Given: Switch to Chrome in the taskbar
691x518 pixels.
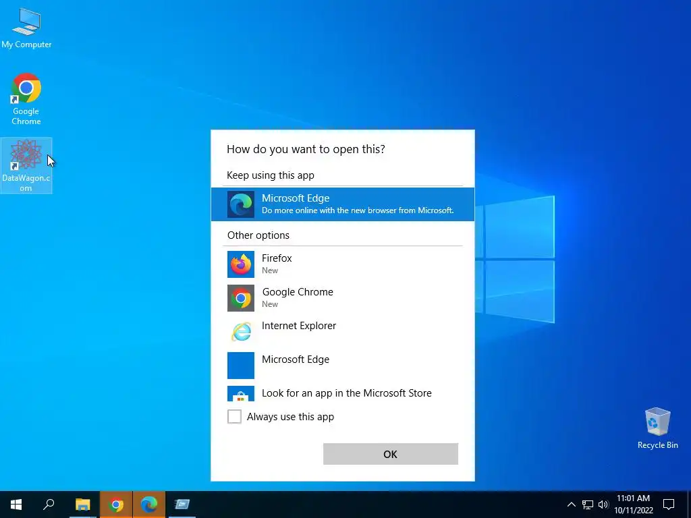Looking at the screenshot, I should pos(116,505).
